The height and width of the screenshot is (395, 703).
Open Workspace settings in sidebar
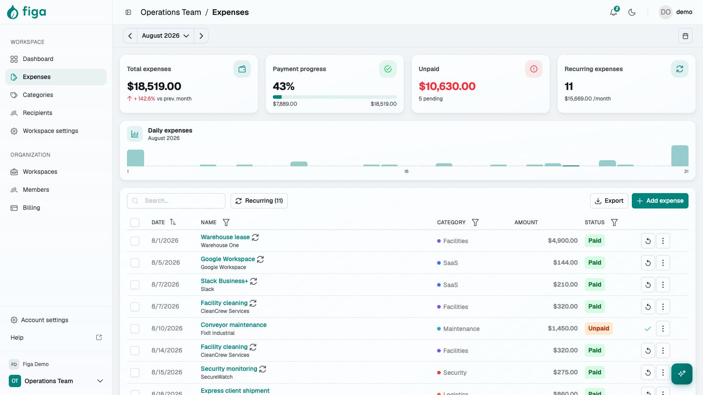[x=56, y=131]
